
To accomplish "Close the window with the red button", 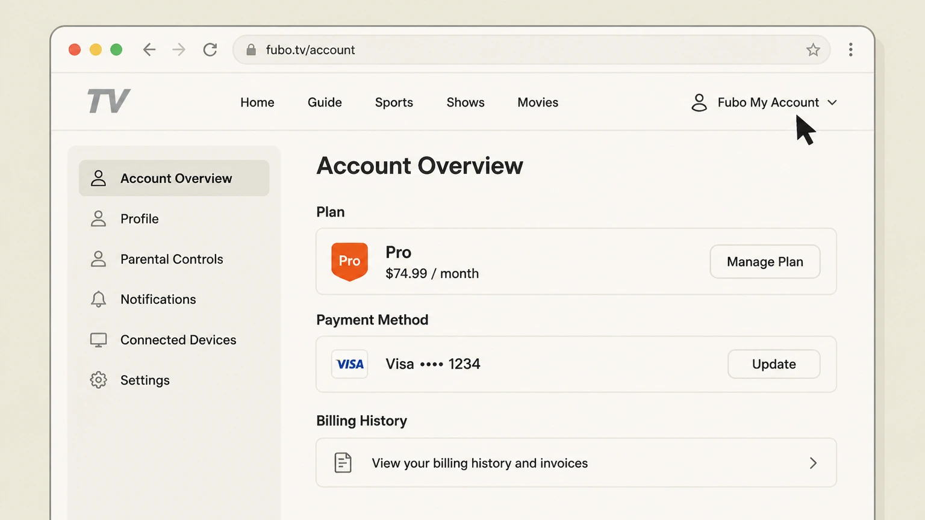I will click(x=75, y=50).
